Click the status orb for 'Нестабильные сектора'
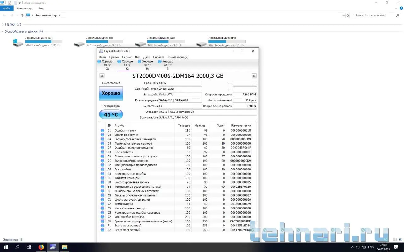This screenshot has width=404, height=252. pyautogui.click(x=102, y=208)
